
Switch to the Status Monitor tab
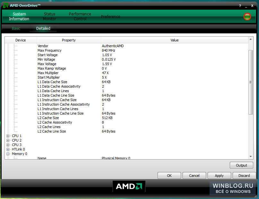[49, 16]
